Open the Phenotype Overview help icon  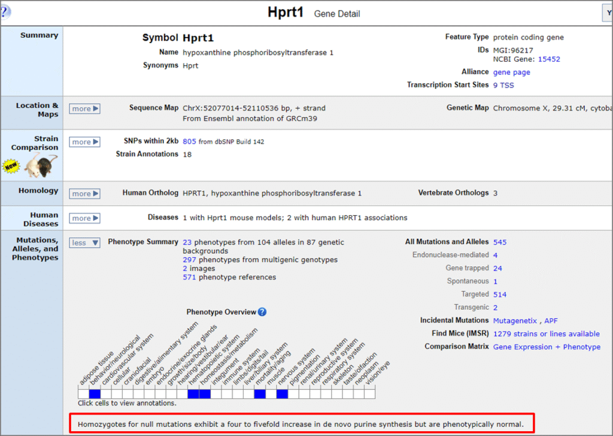(262, 312)
